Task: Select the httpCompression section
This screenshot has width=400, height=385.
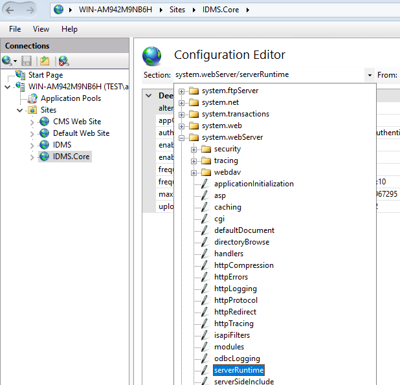Action: (244, 265)
